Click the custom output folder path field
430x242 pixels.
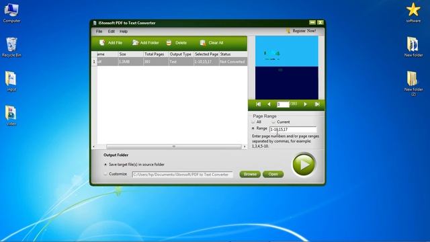182,175
